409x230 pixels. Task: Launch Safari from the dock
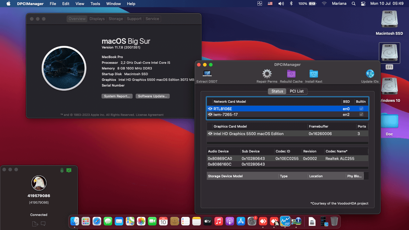[97, 221]
